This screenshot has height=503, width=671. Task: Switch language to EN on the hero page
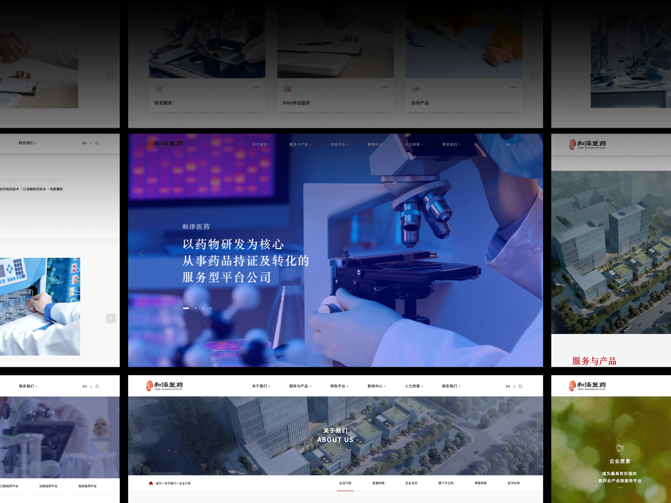tap(508, 144)
